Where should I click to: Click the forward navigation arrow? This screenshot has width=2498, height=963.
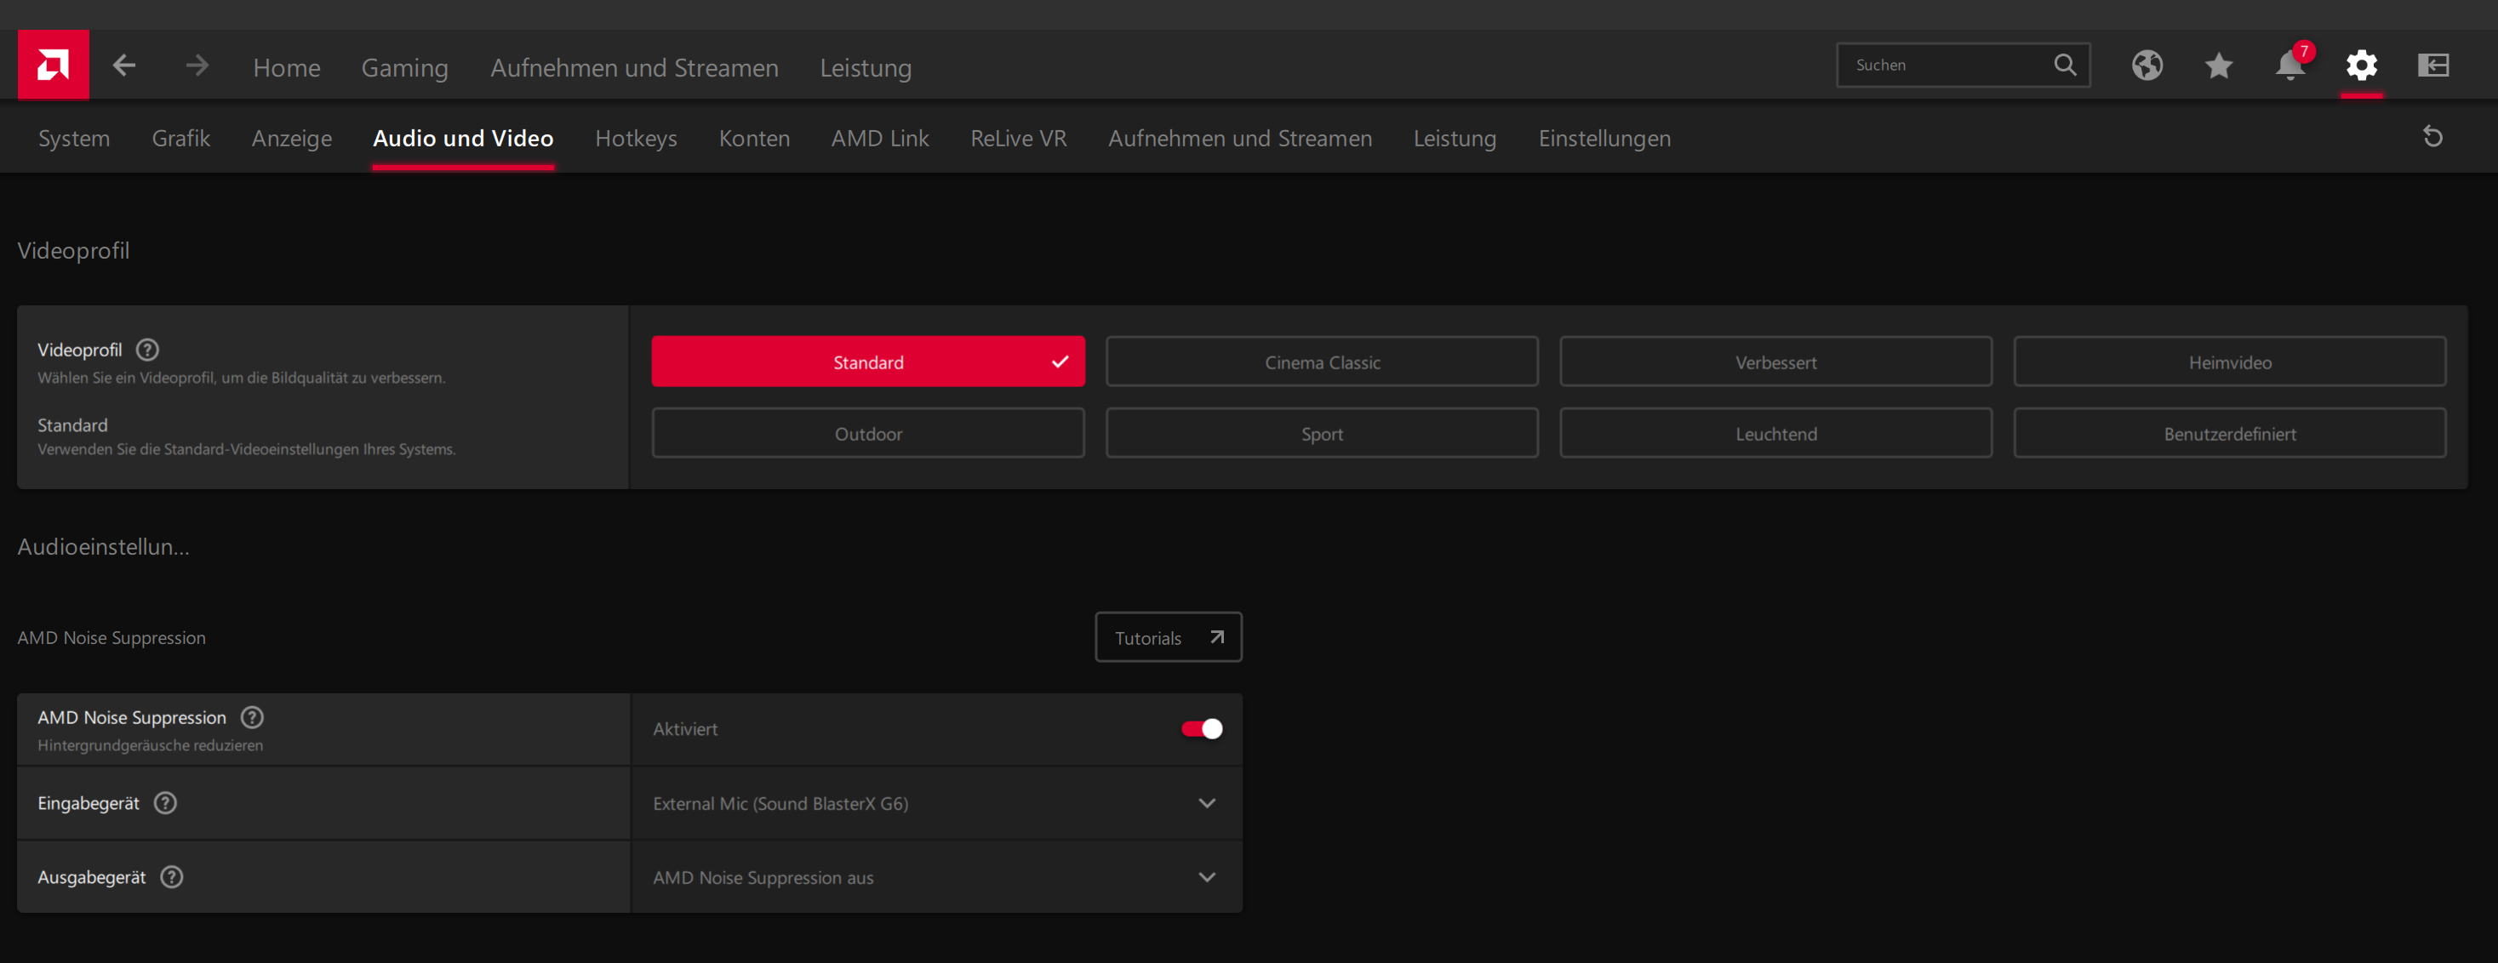(x=197, y=65)
